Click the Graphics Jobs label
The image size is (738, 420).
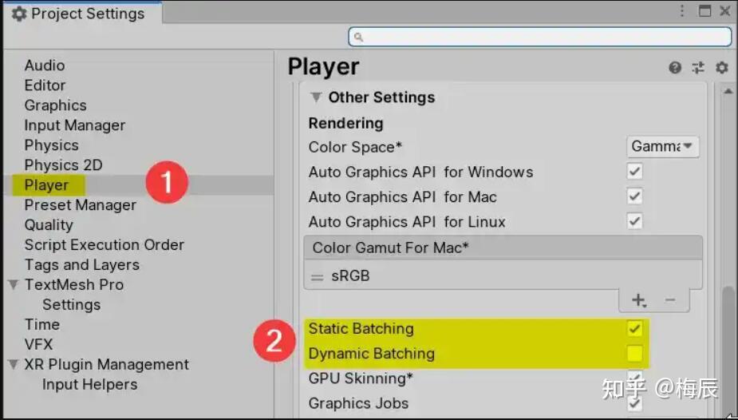click(x=358, y=403)
